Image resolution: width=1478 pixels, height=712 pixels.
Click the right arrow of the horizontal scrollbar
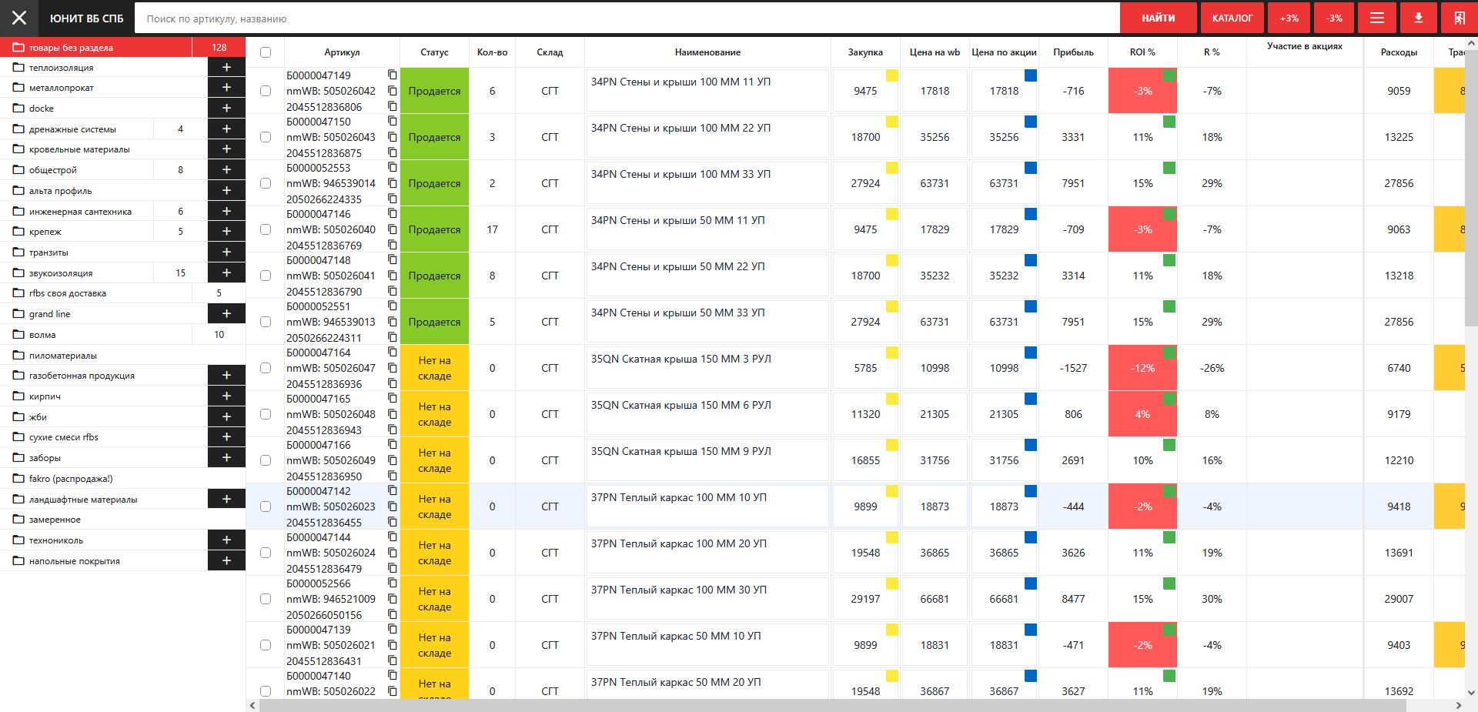[1459, 705]
